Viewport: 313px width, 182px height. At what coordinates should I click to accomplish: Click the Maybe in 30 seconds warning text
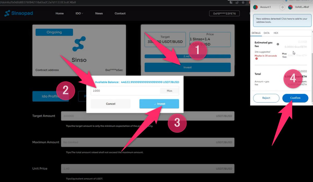[x=266, y=56]
